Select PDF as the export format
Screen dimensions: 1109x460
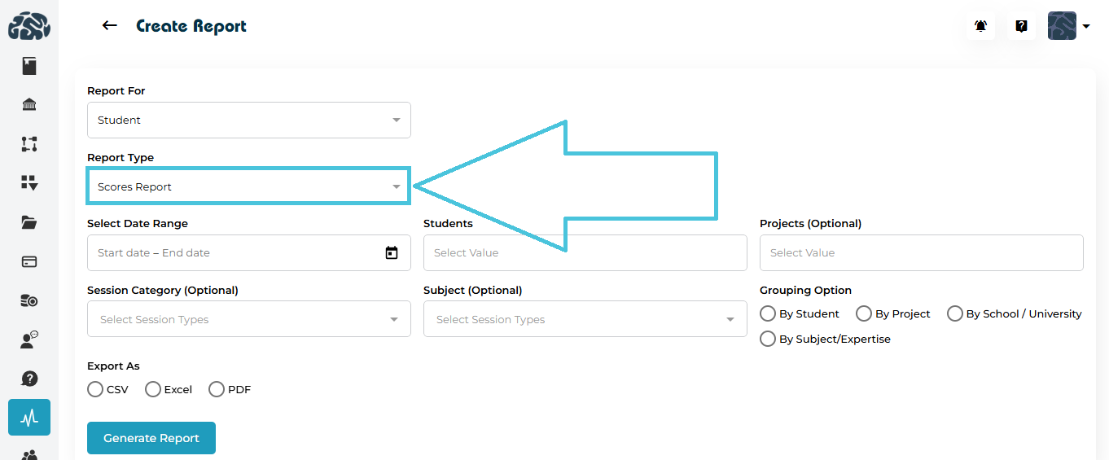click(217, 389)
